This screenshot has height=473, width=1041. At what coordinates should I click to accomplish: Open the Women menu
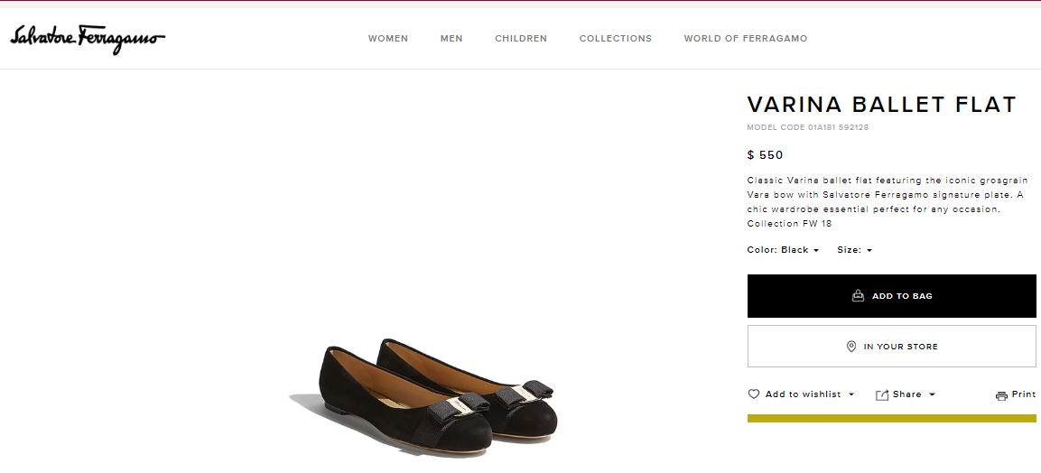click(388, 39)
